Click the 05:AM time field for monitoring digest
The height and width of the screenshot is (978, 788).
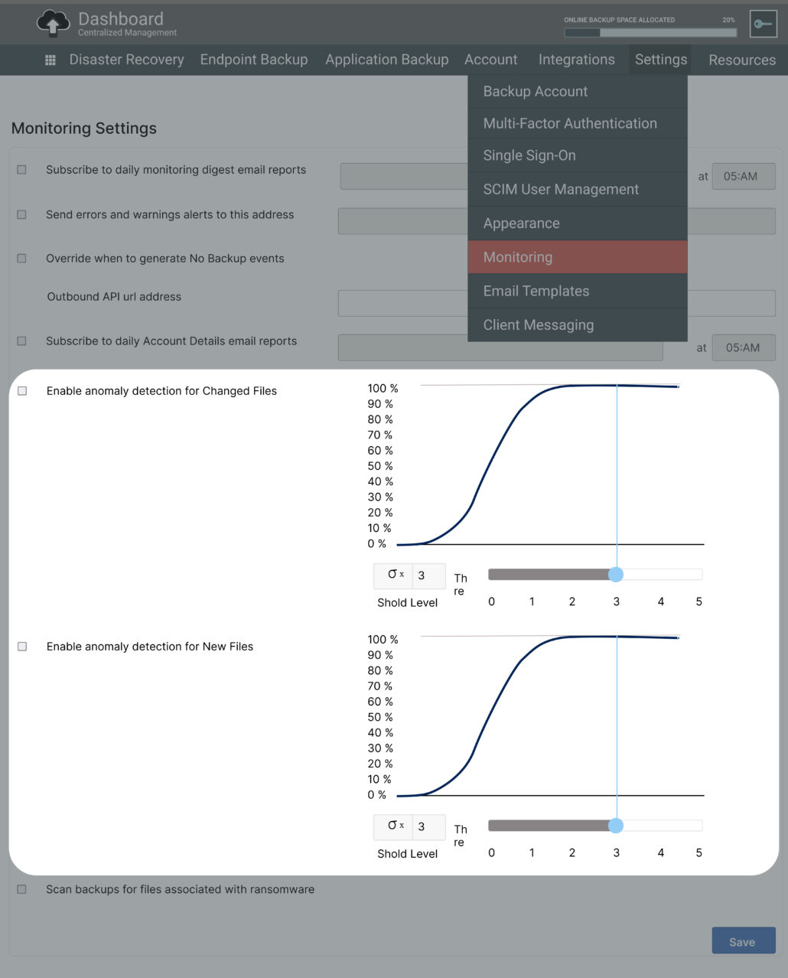click(x=743, y=176)
